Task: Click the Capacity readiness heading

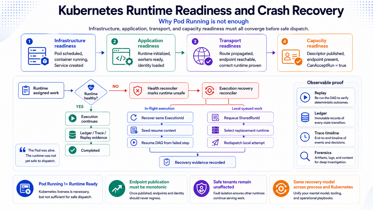Action: coord(317,43)
